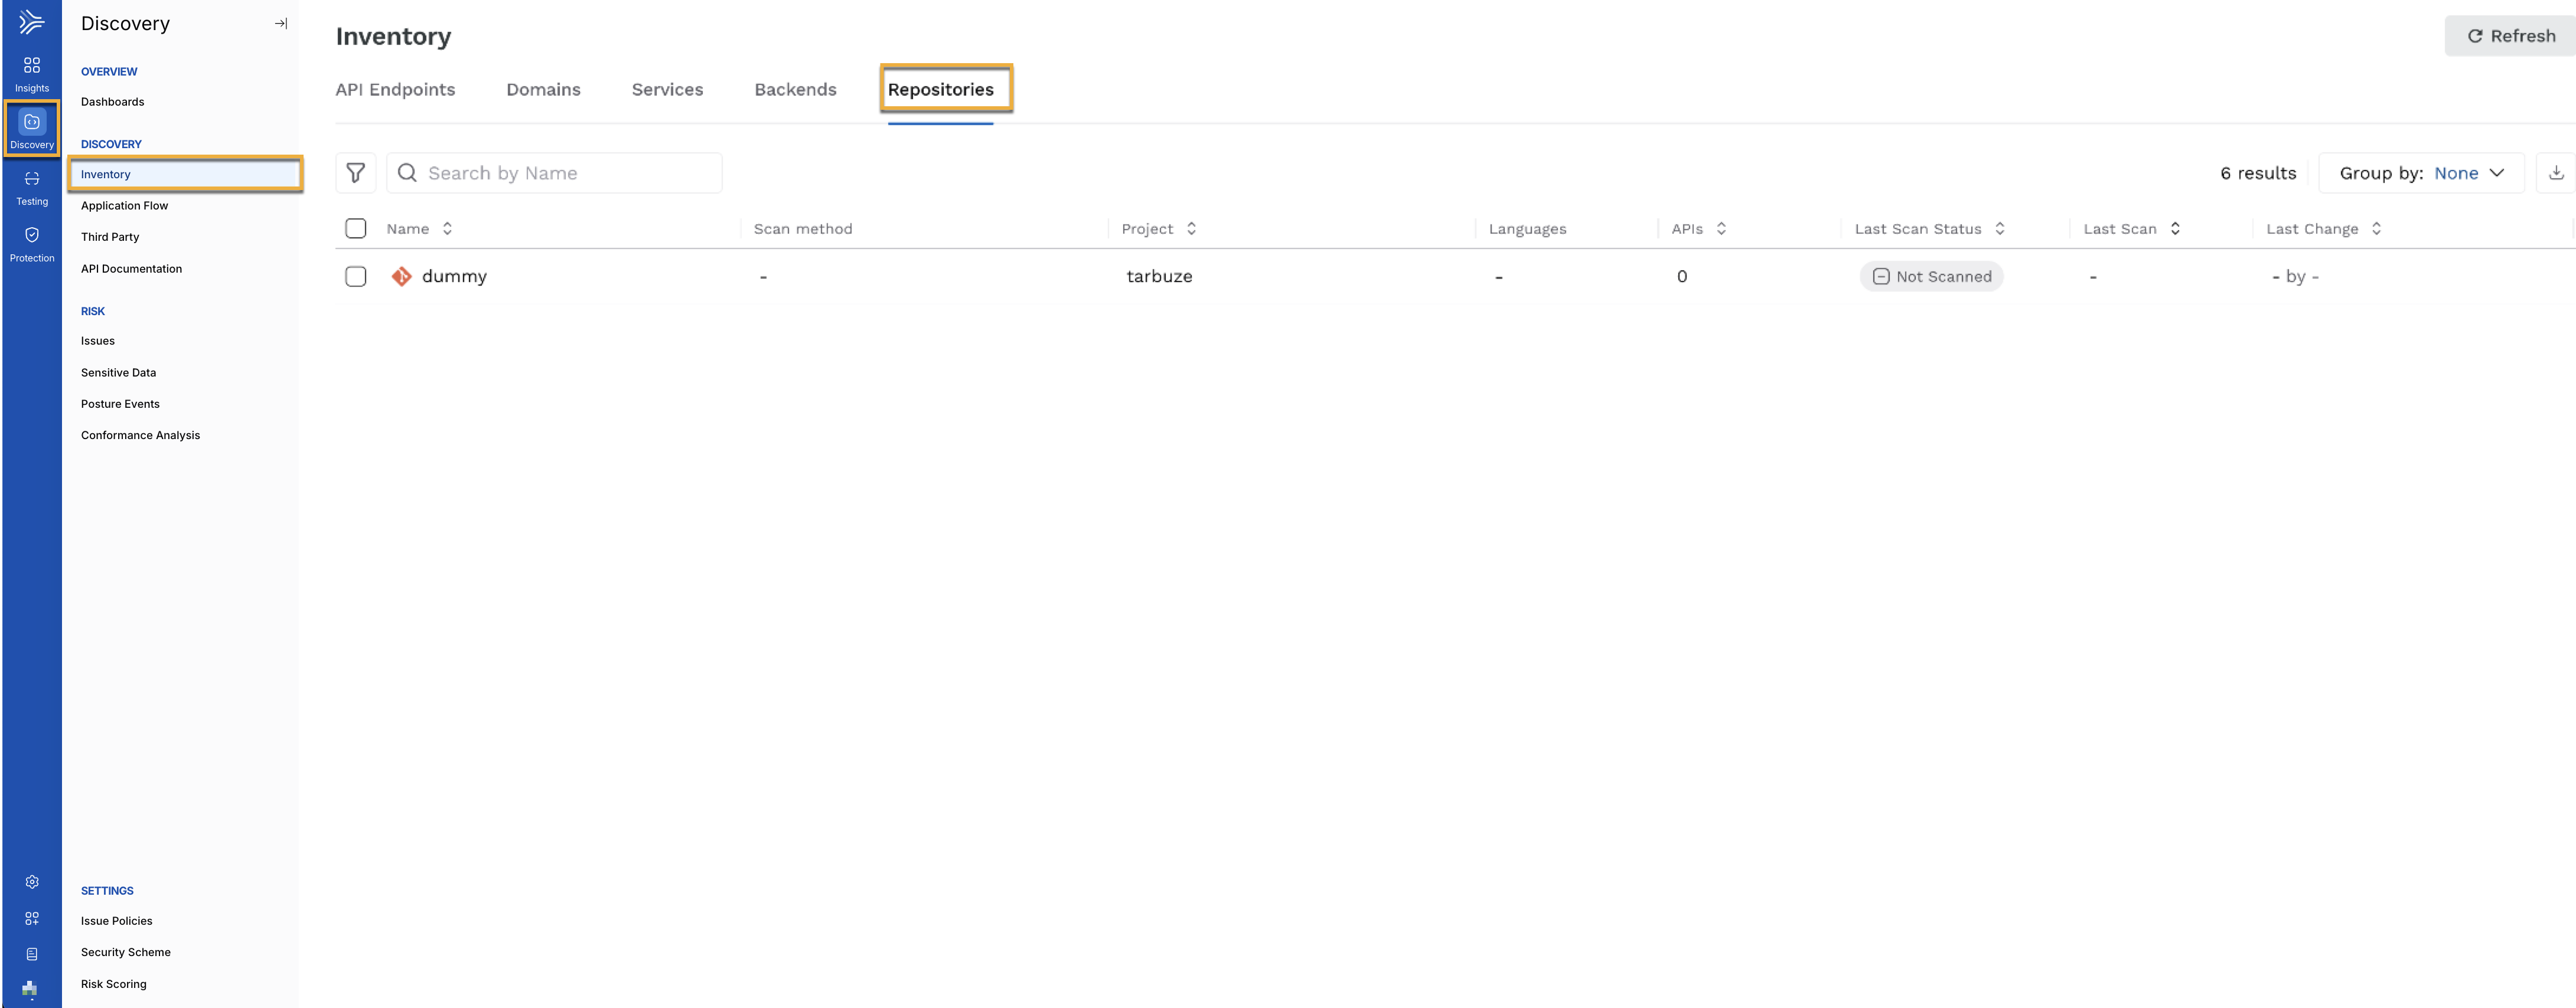Image resolution: width=2576 pixels, height=1008 pixels.
Task: Open settings gear in bottom sidebar
Action: [32, 881]
